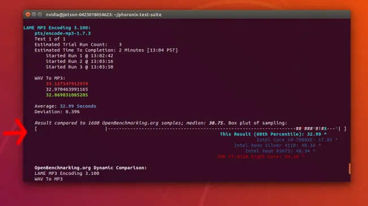This screenshot has width=368, height=206.
Task: Click the terminal title bar text
Action: coord(104,15)
